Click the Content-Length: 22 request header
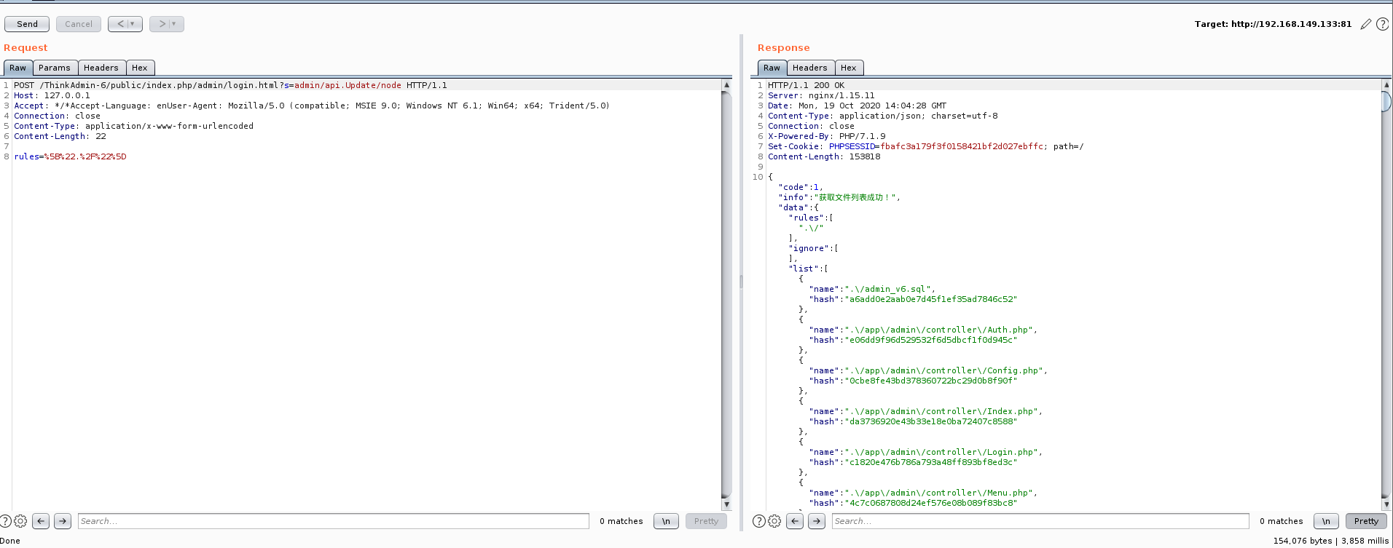The width and height of the screenshot is (1393, 548). (x=60, y=136)
